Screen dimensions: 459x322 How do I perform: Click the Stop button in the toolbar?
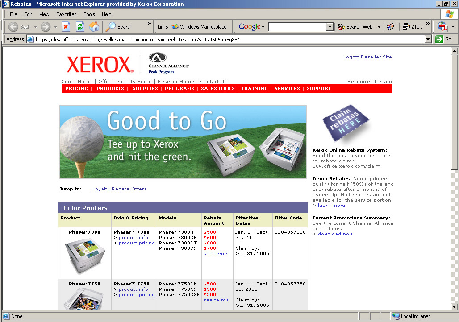coord(66,27)
